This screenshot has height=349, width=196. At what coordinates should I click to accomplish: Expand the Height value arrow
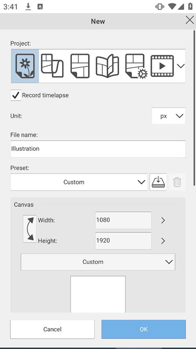[x=163, y=241]
